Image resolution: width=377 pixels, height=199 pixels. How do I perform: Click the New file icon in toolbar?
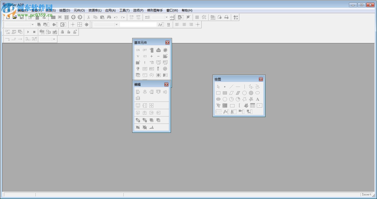pyautogui.click(x=8, y=17)
